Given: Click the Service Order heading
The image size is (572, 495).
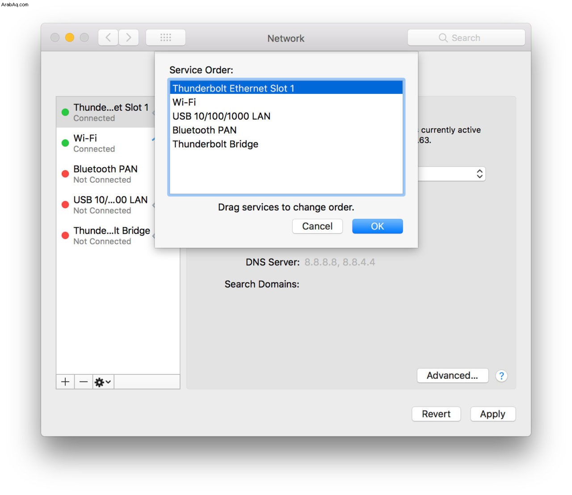Looking at the screenshot, I should [x=201, y=70].
